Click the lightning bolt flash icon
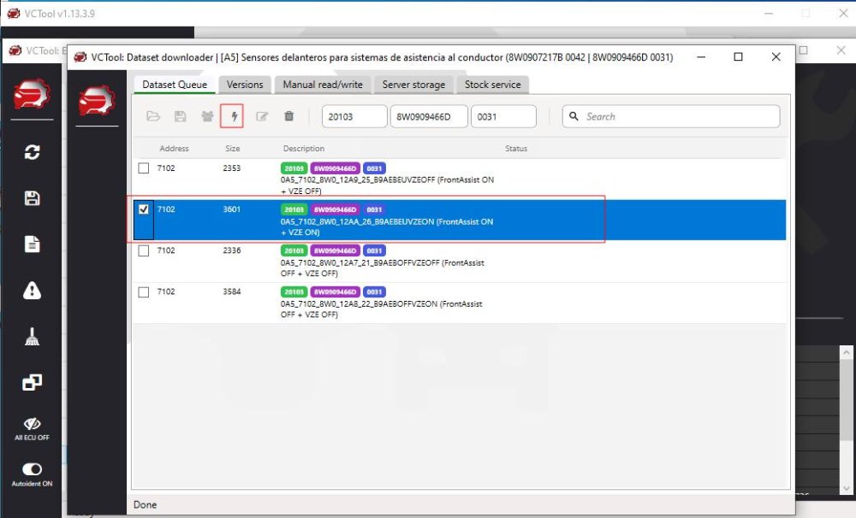Viewport: 856px width, 518px height. tap(232, 116)
